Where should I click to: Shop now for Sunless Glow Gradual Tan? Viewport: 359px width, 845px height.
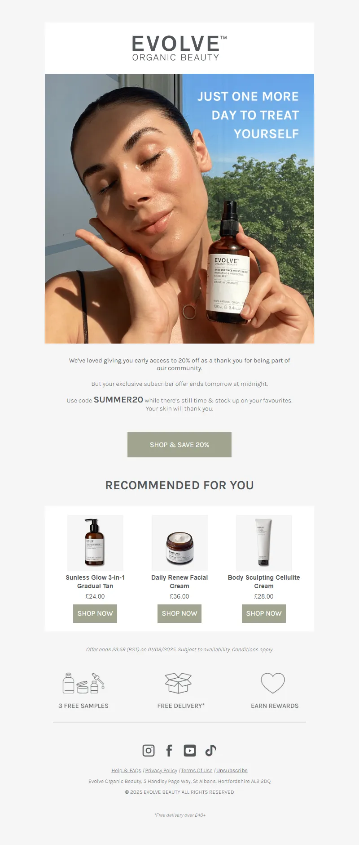click(x=95, y=613)
